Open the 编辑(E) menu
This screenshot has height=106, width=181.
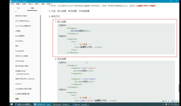(x=18, y=4)
